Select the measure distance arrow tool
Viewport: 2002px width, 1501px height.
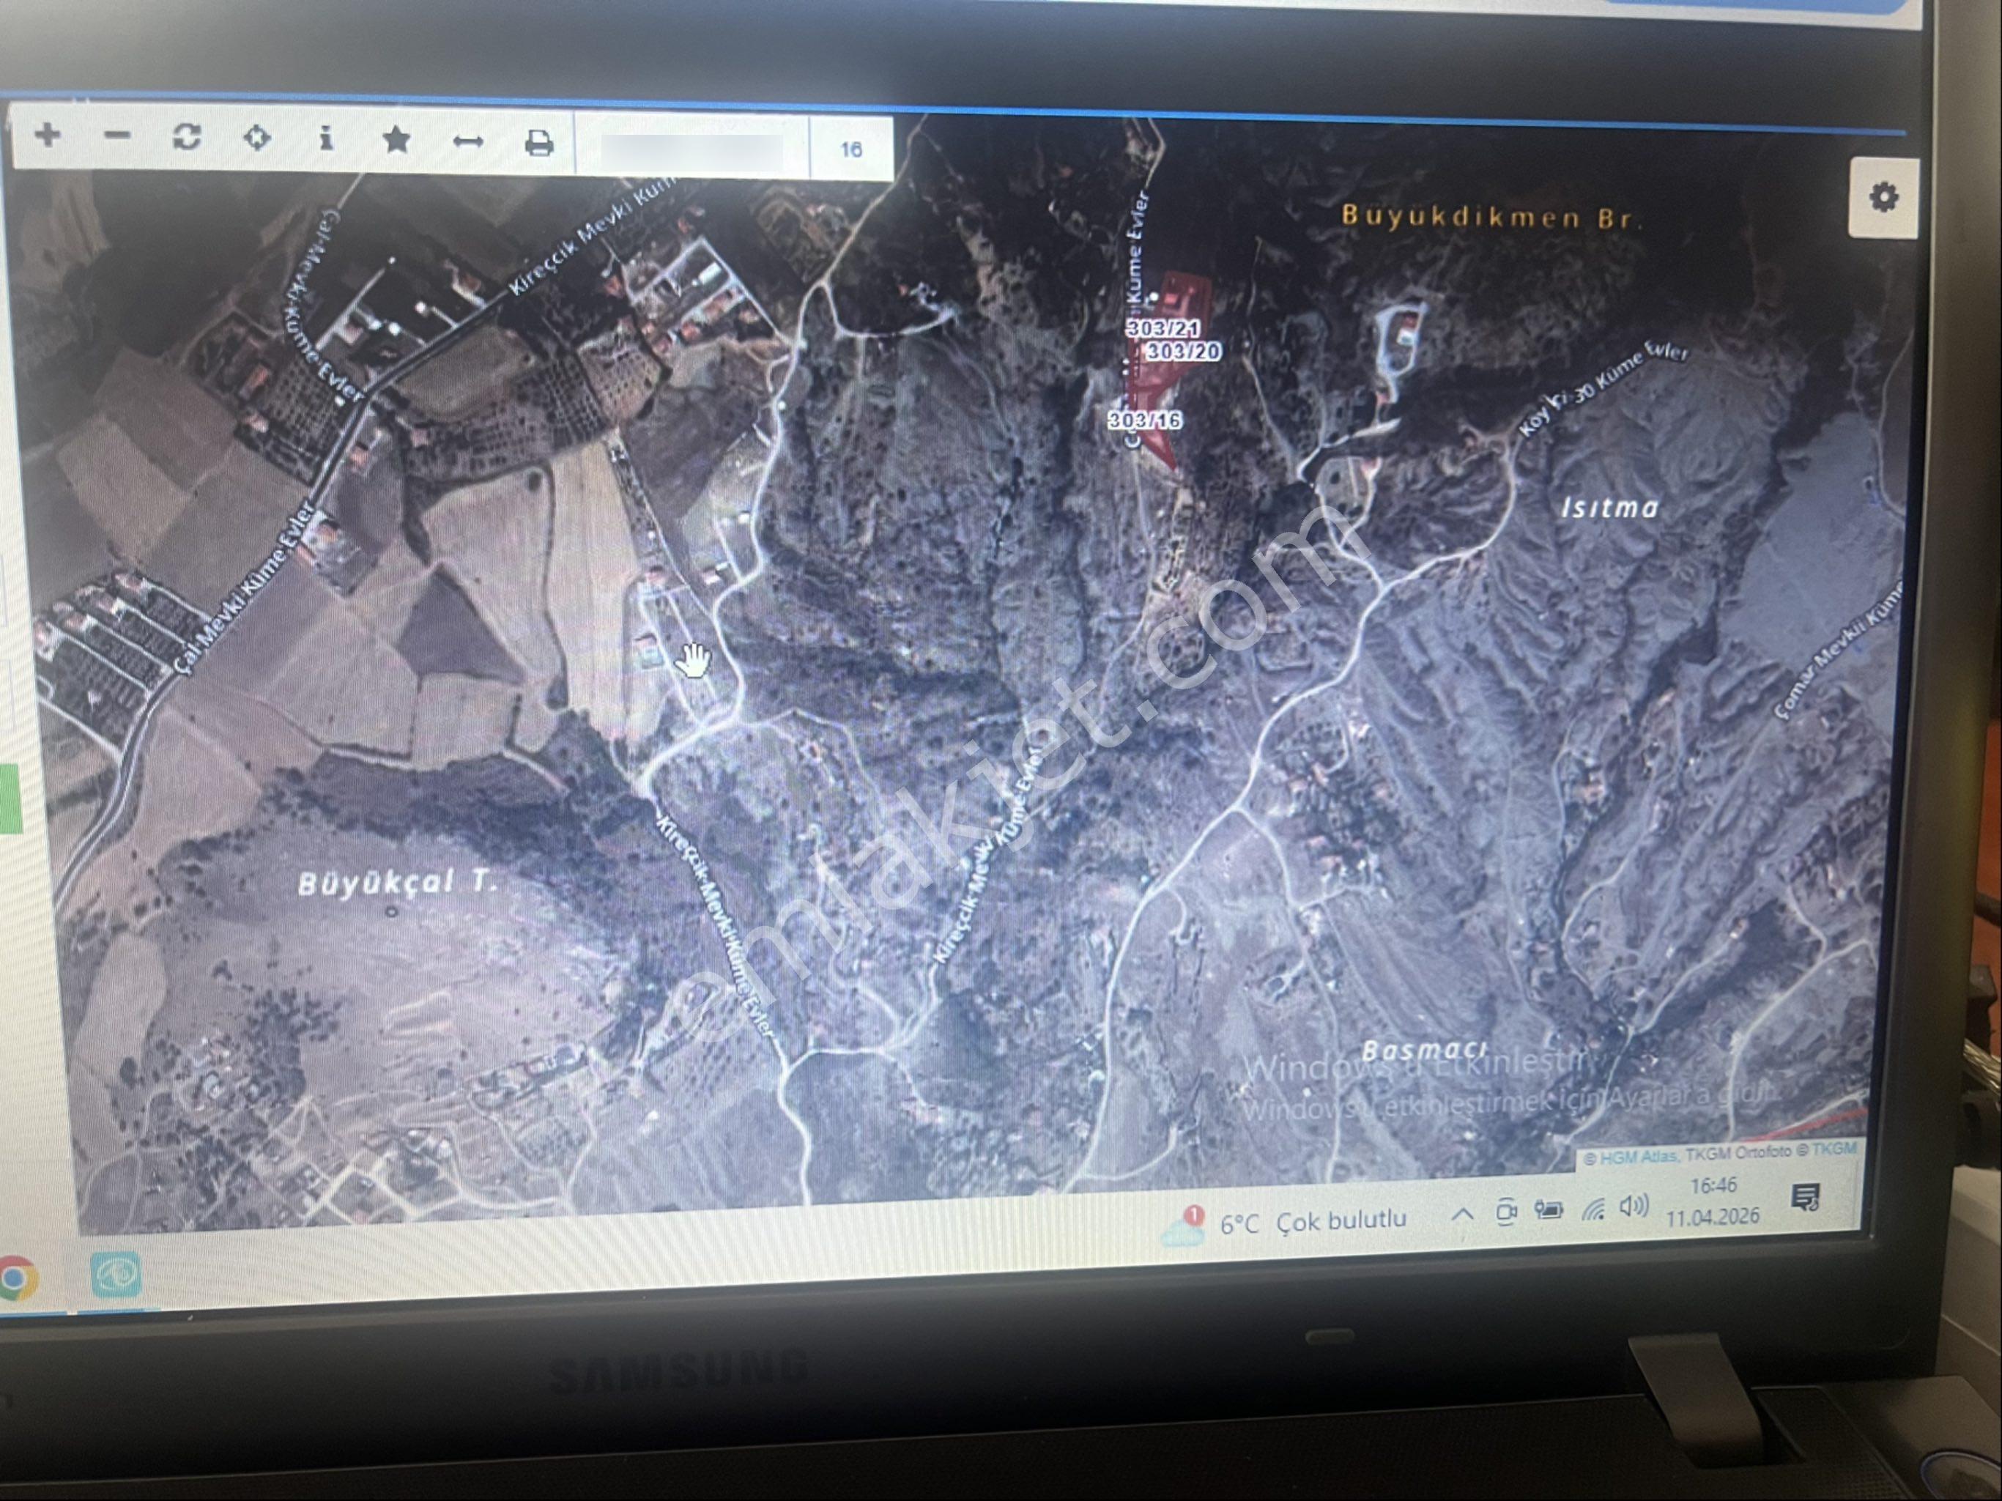tap(468, 142)
